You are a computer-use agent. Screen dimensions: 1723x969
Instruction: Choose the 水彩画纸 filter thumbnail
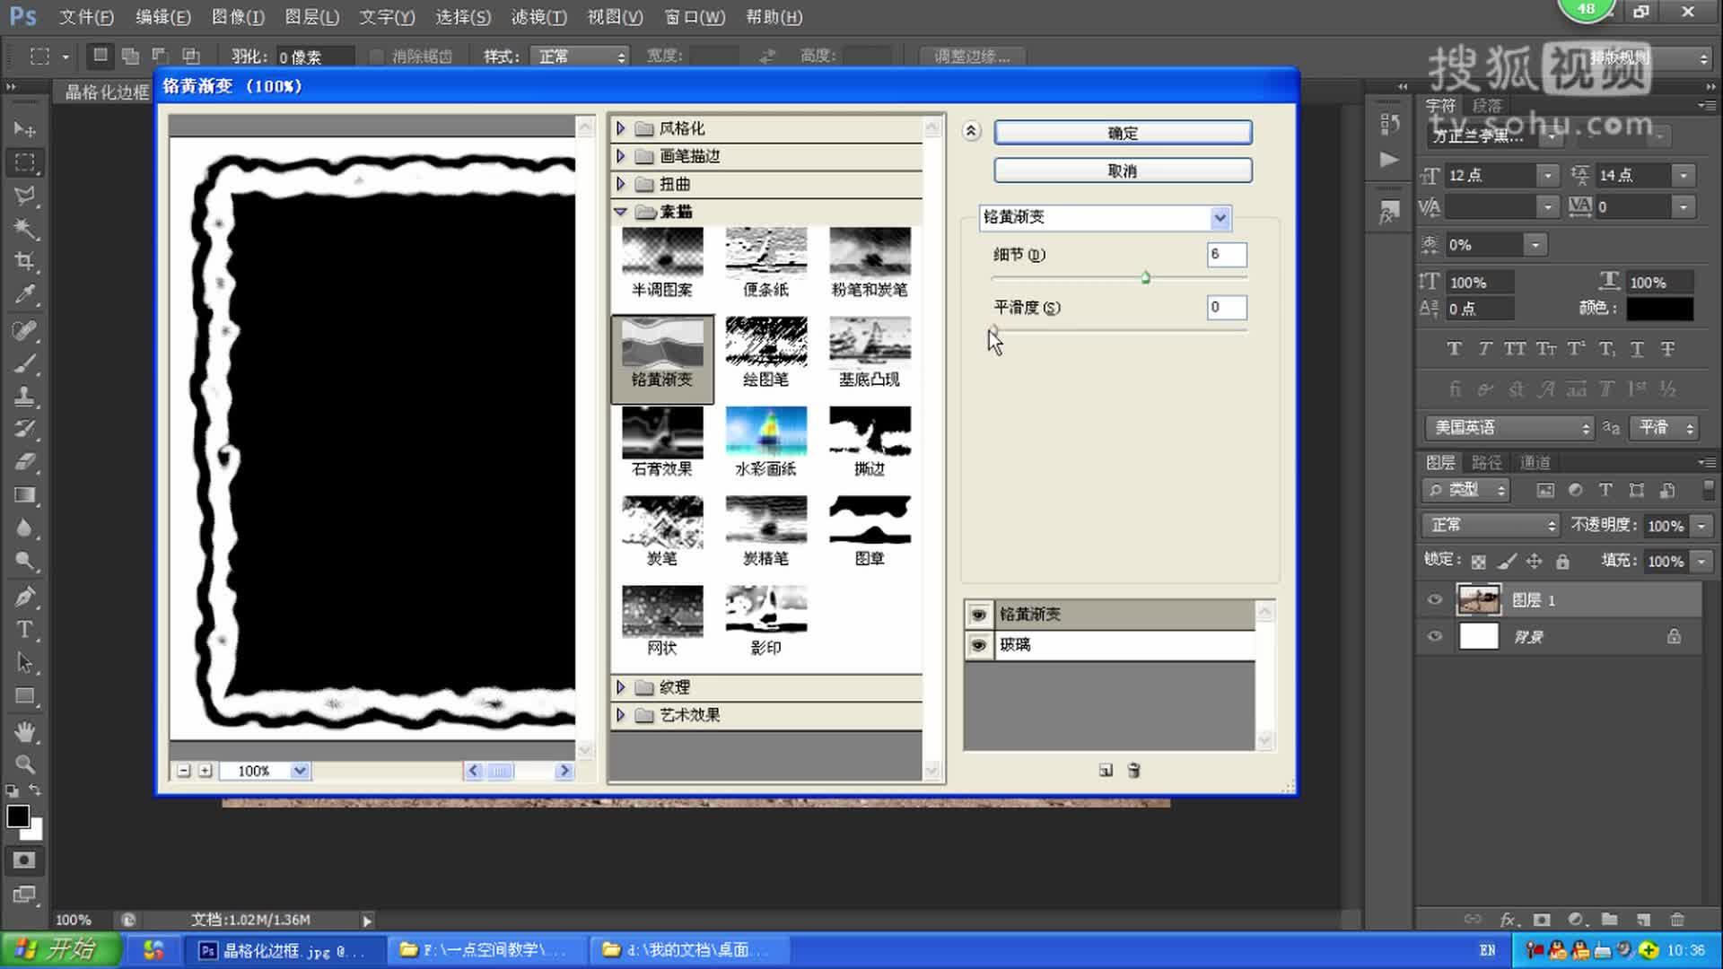point(765,432)
